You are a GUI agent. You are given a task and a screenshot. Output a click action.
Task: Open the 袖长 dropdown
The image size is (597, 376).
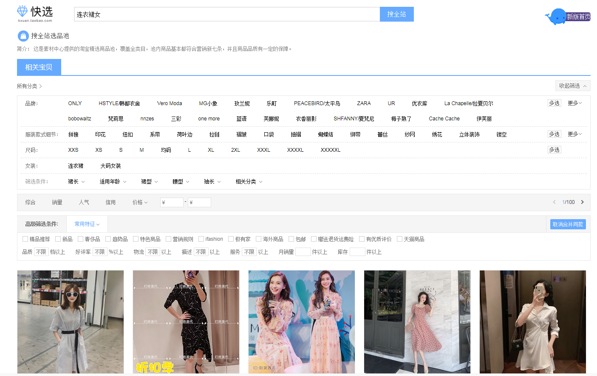point(212,181)
